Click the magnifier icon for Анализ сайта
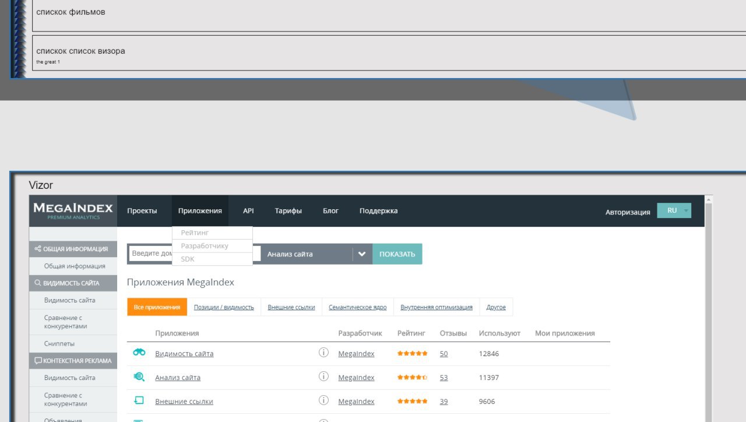 (139, 377)
